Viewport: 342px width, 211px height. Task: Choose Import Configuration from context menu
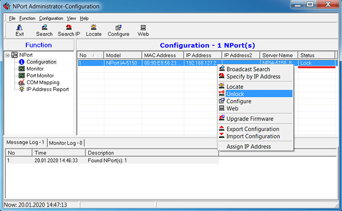tap(255, 136)
